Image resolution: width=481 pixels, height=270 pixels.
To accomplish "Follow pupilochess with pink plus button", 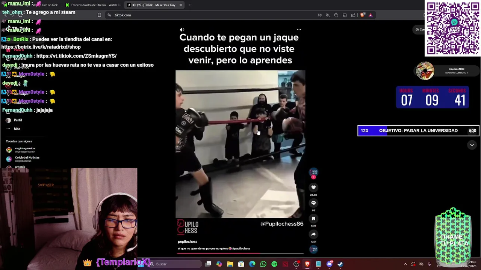I will point(313,177).
